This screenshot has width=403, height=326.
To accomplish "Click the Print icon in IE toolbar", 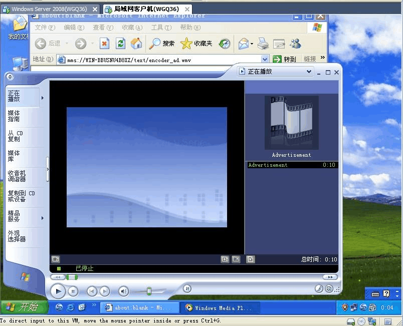I will [x=263, y=44].
